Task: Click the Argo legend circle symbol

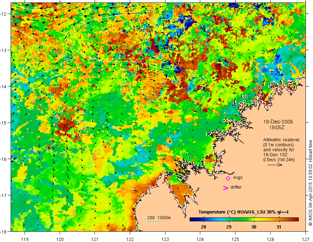Action: click(228, 178)
